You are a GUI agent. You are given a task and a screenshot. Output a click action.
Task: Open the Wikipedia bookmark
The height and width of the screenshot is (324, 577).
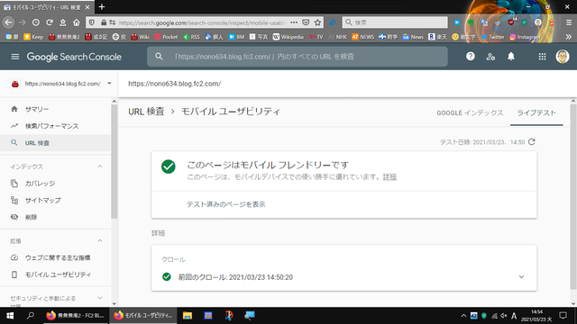point(288,37)
